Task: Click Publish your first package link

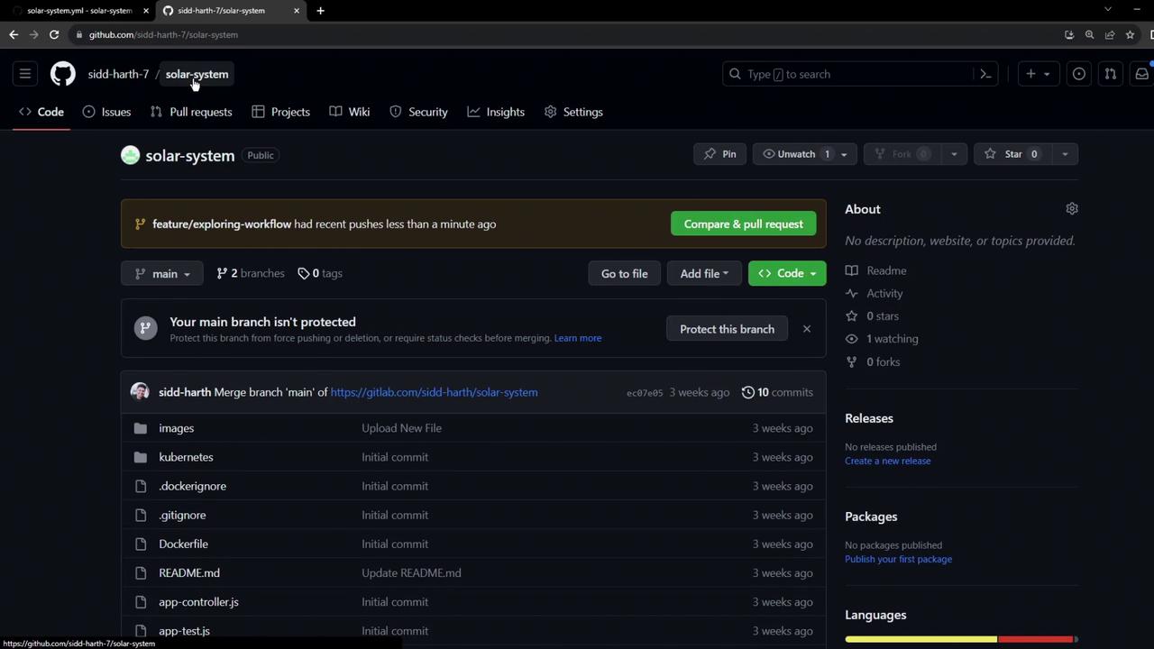Action: [x=899, y=559]
